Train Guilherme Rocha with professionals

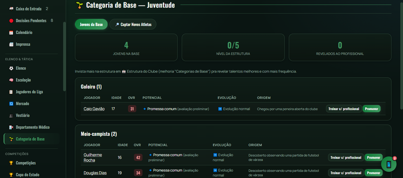[x=346, y=158]
